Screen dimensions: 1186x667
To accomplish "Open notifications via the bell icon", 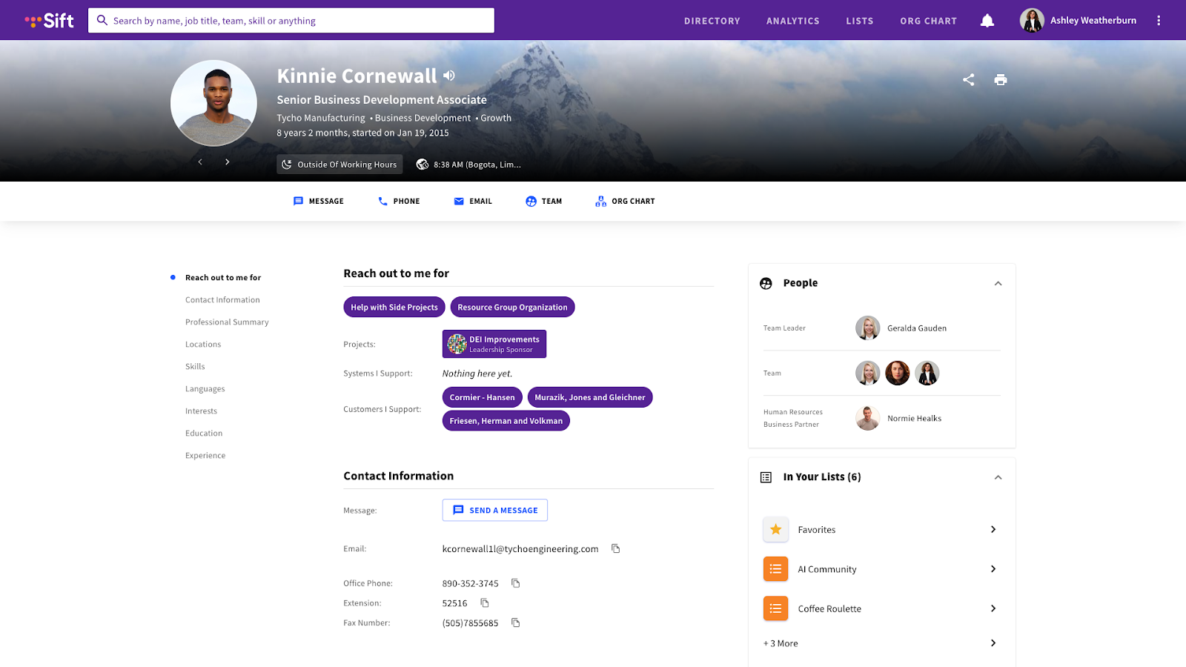I will pyautogui.click(x=987, y=20).
